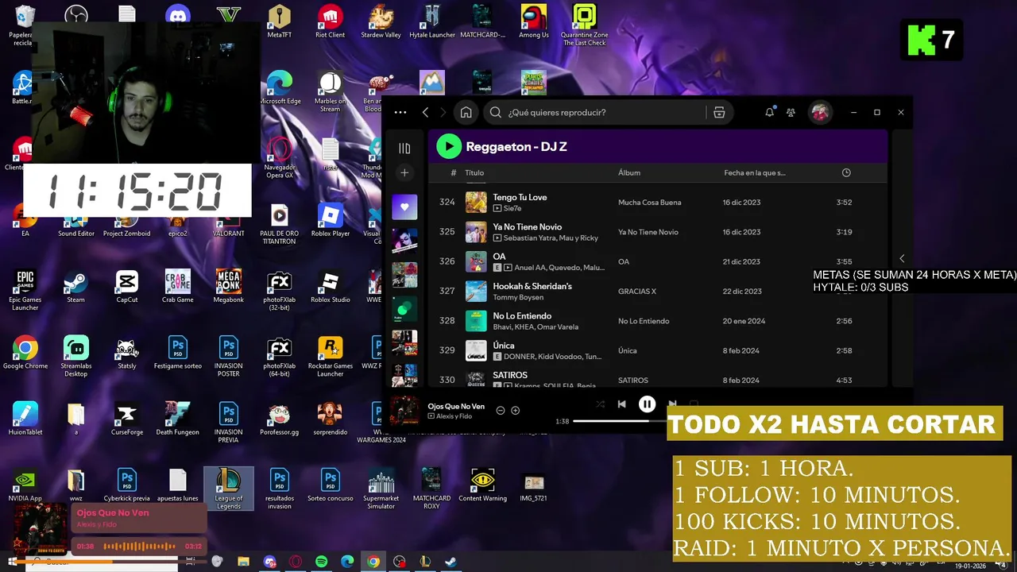Screen dimensions: 1017x572
Task: Open Hytale Launcher desktop icon
Action: click(431, 21)
